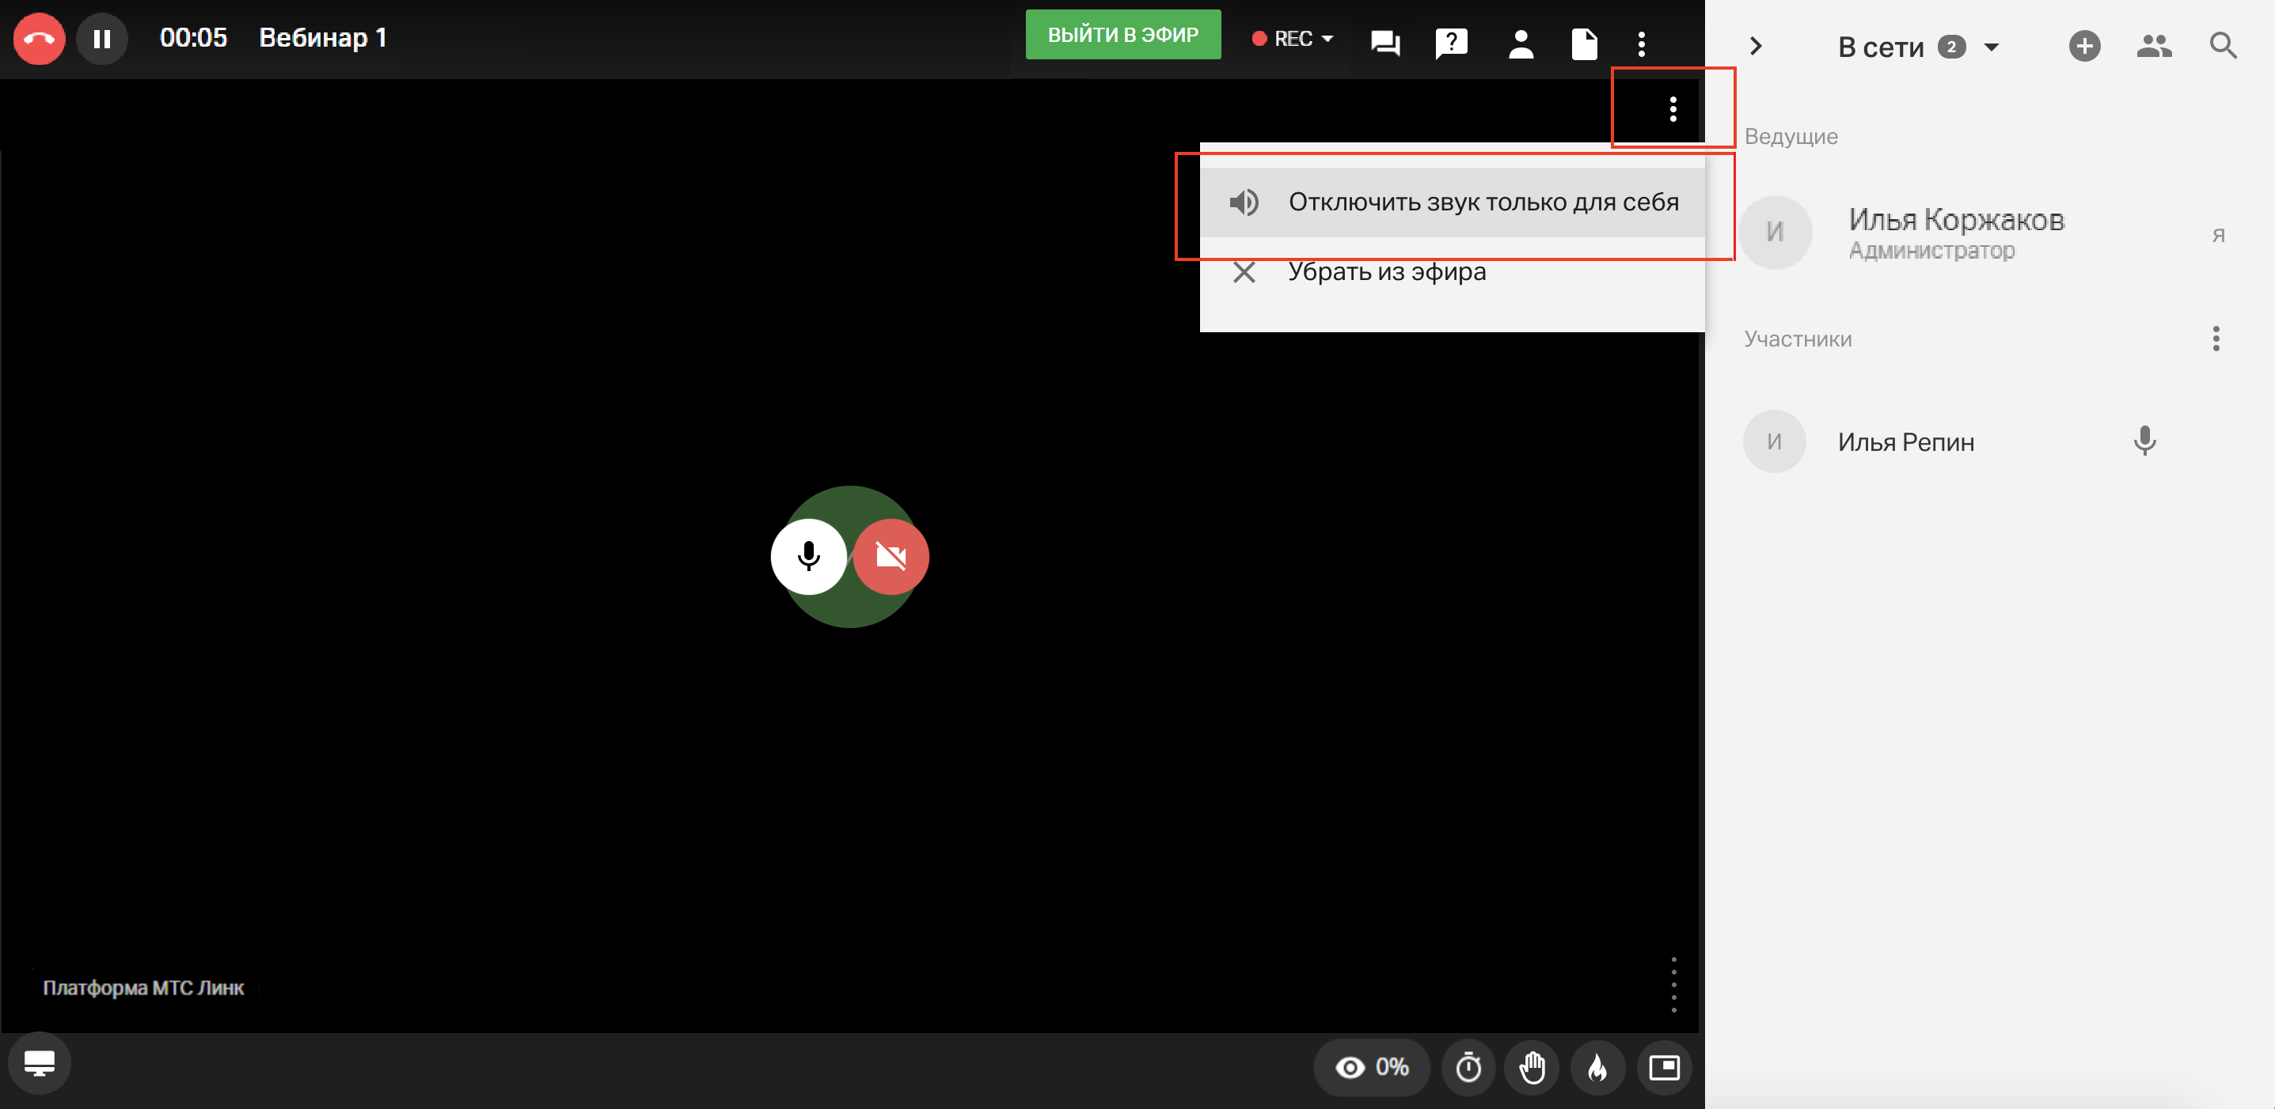2275x1109 pixels.
Task: End the call with red hang-up button
Action: (x=39, y=39)
